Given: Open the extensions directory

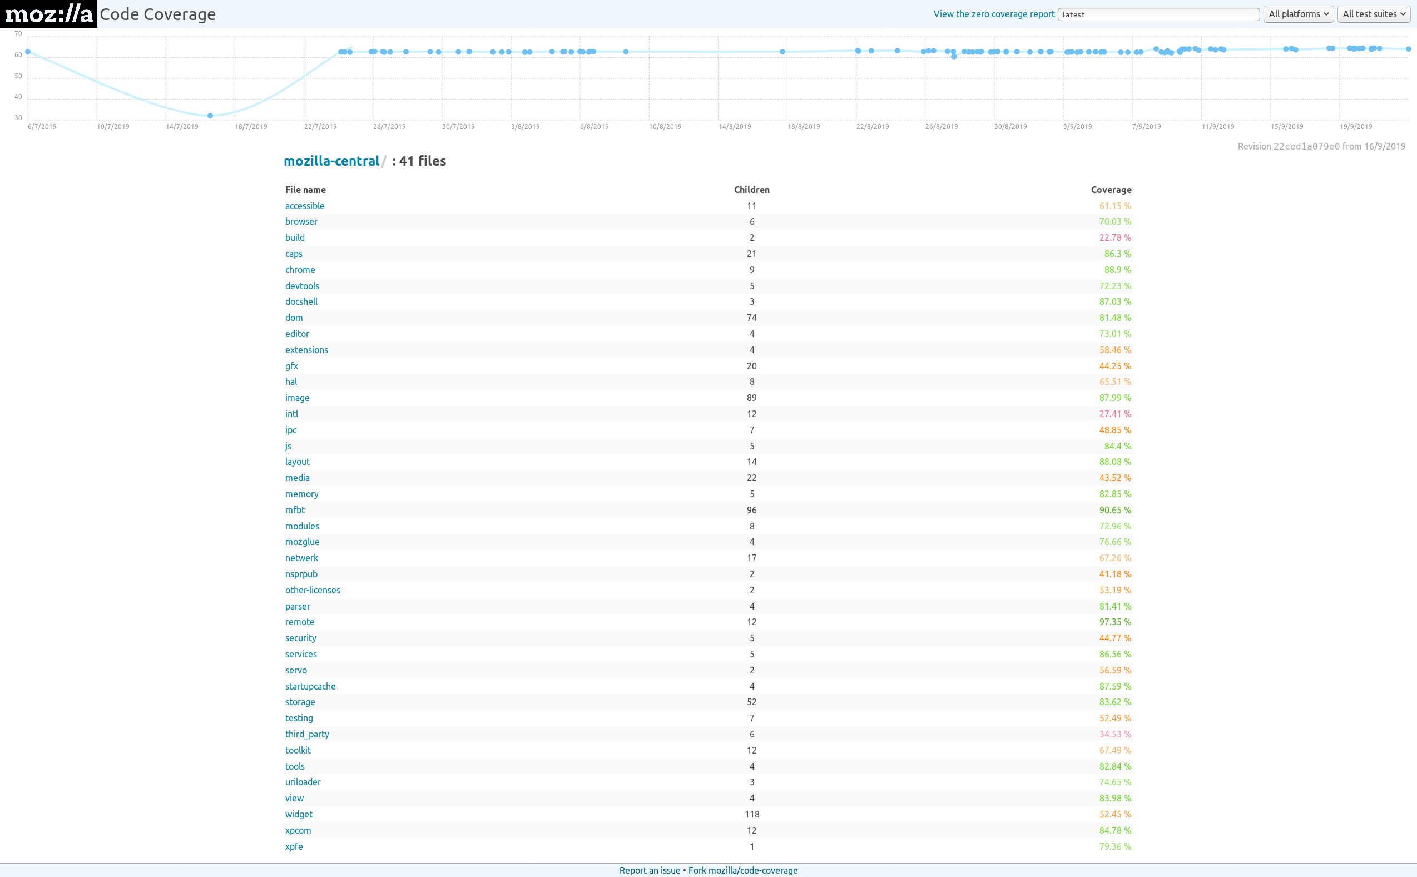Looking at the screenshot, I should point(306,350).
